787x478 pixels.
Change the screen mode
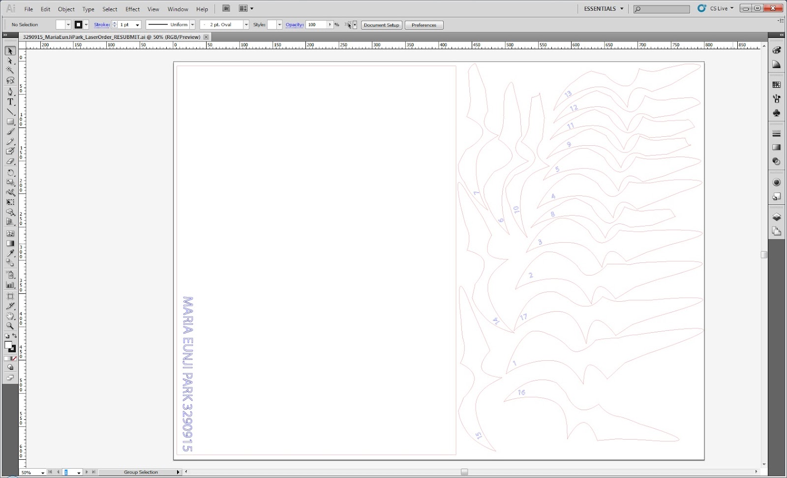tap(10, 378)
